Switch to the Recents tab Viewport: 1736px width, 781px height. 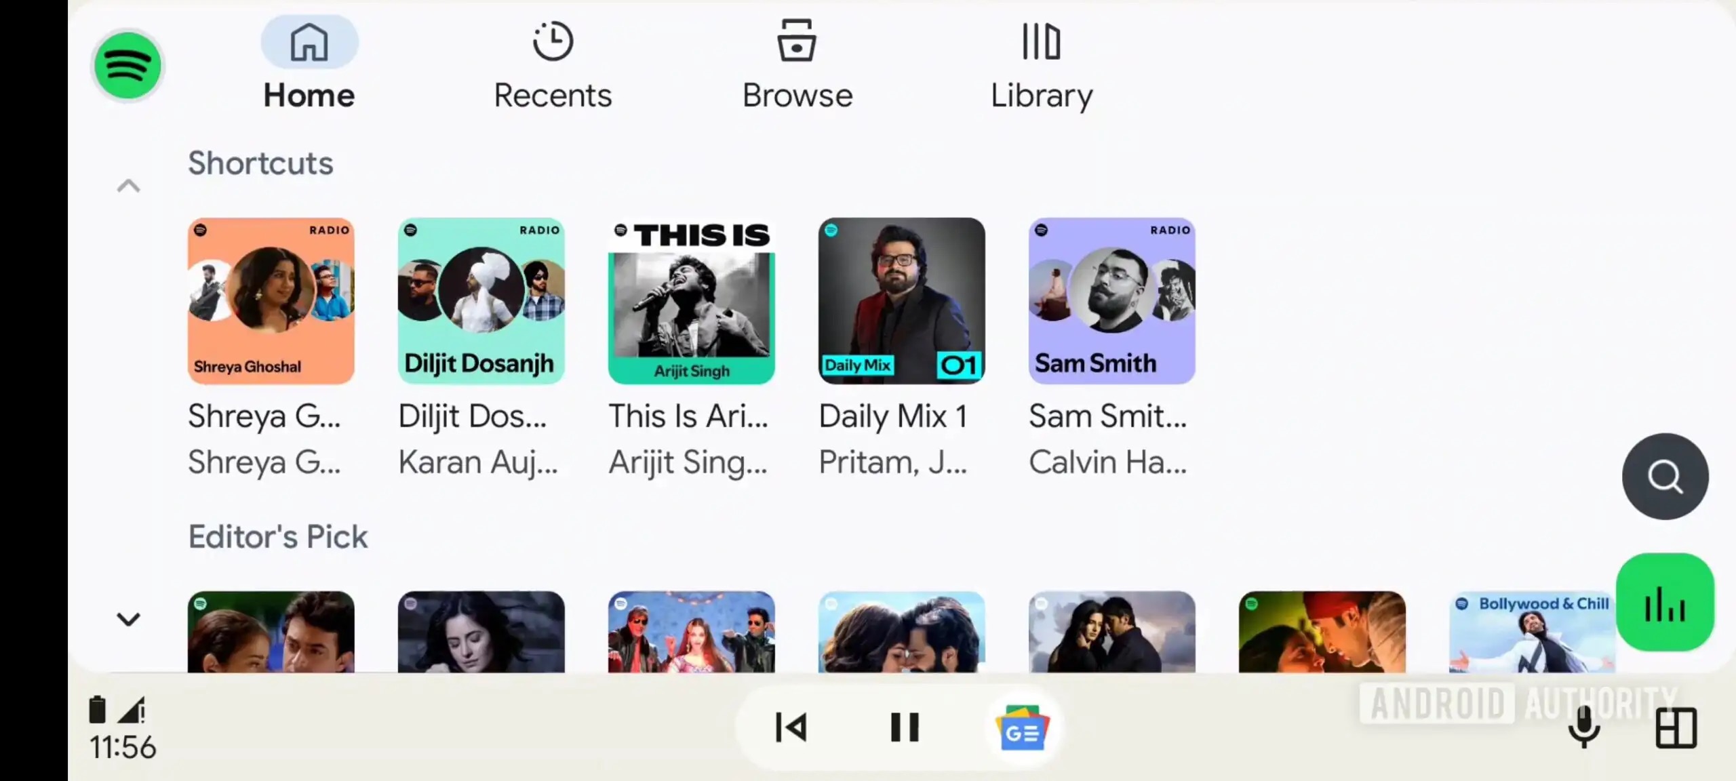(x=553, y=66)
